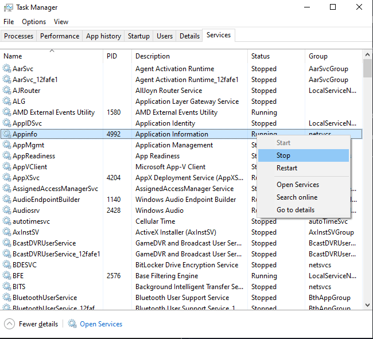The width and height of the screenshot is (373, 339).
Task: Open the File menu
Action: (x=9, y=22)
